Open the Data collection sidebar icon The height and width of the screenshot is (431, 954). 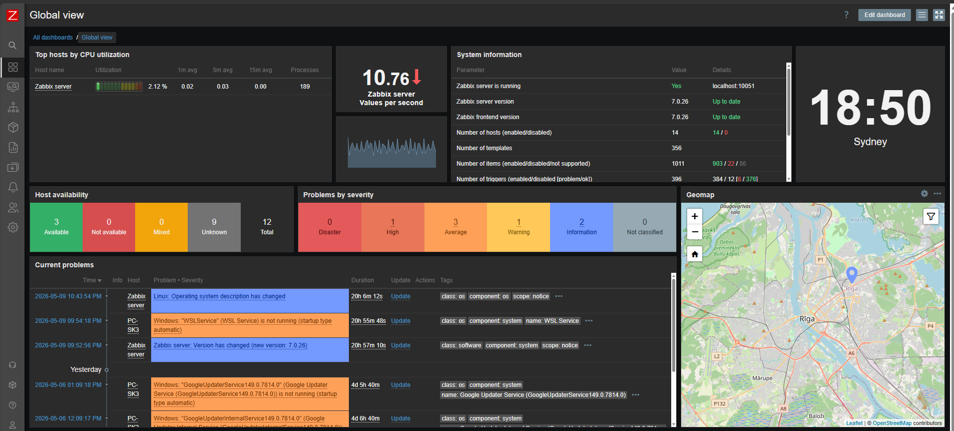(x=13, y=167)
